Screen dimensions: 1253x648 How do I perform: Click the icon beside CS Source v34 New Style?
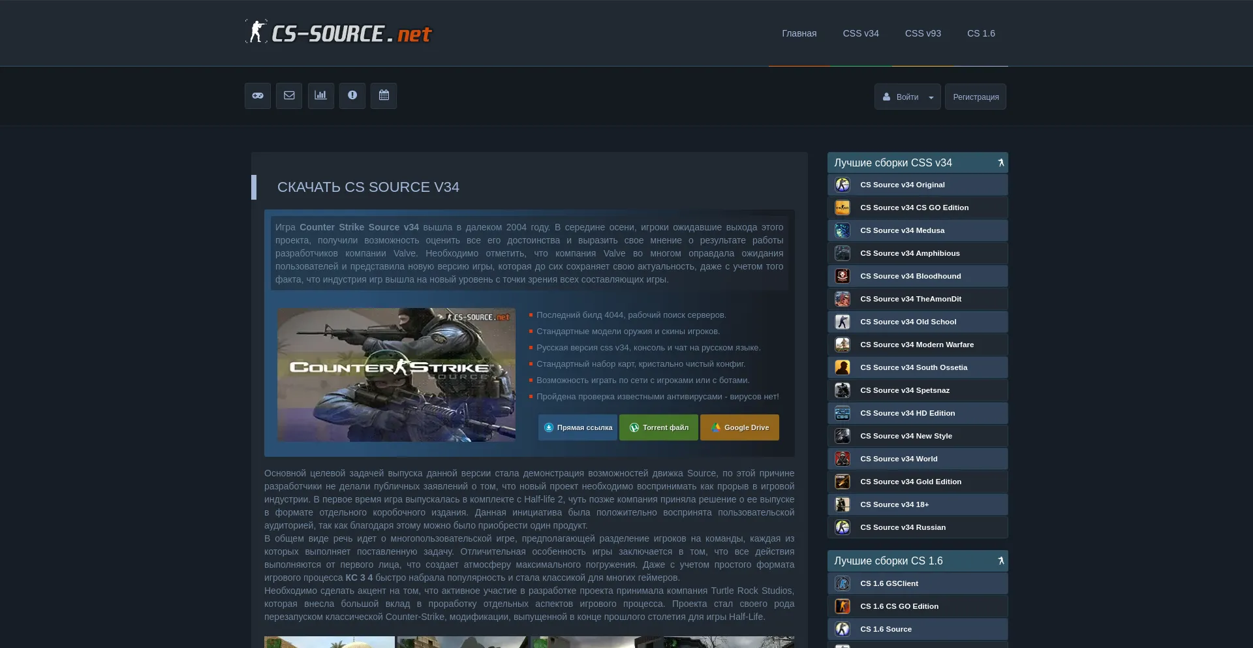click(843, 436)
